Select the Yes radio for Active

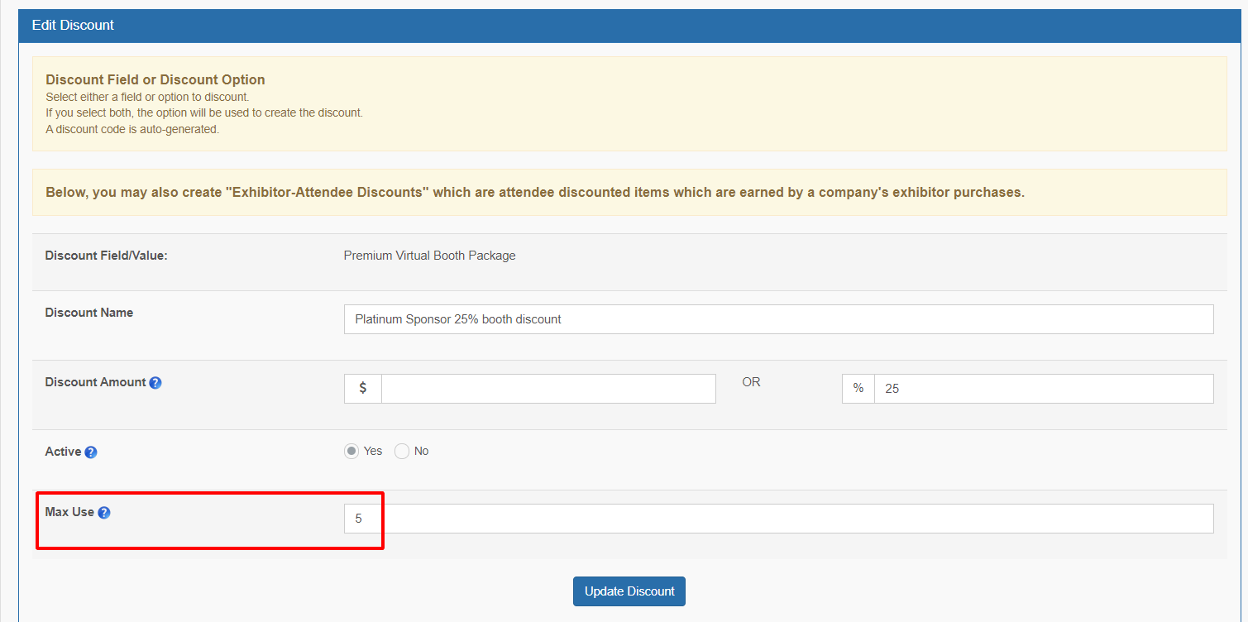(351, 451)
